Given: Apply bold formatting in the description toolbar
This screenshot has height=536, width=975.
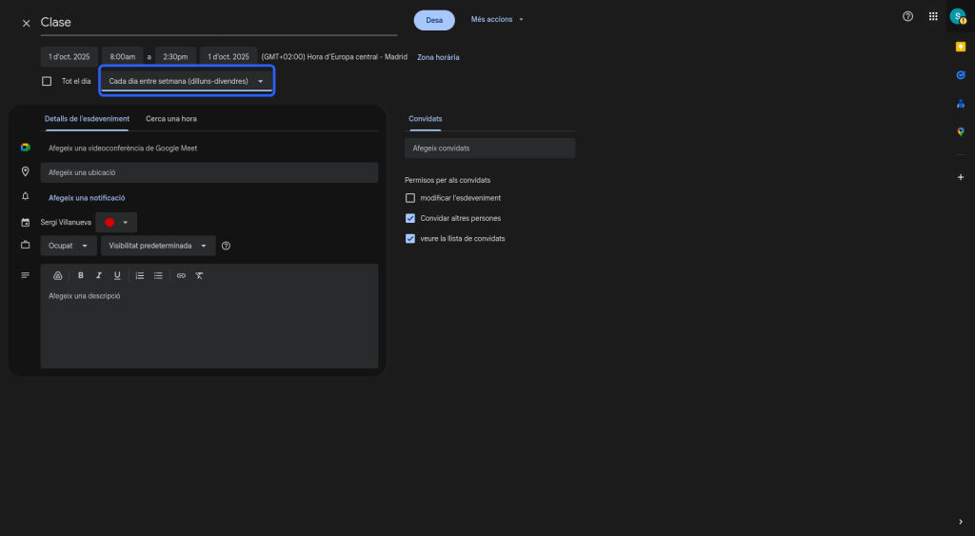Looking at the screenshot, I should point(81,275).
